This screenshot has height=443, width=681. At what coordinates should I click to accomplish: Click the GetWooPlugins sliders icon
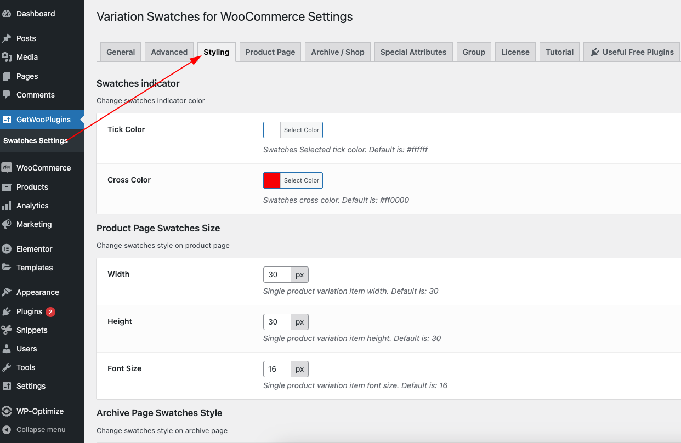click(7, 120)
